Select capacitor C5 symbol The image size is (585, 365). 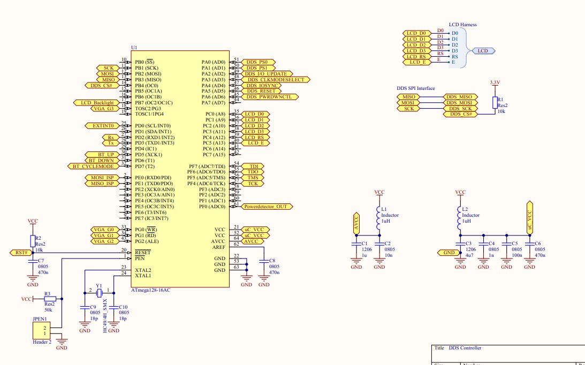(x=507, y=244)
